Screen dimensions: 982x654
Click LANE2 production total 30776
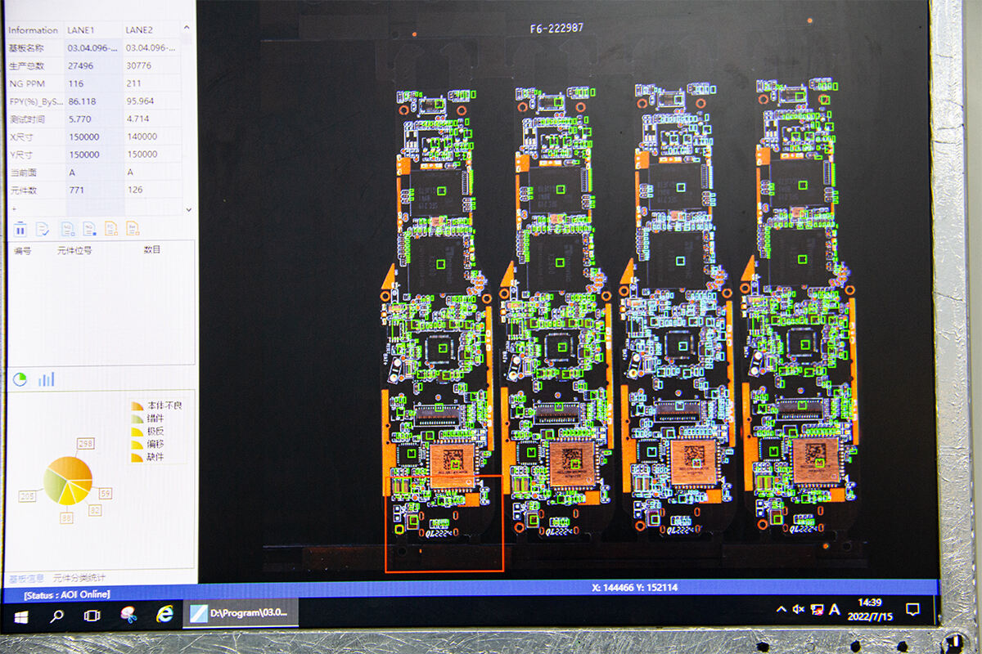[140, 66]
